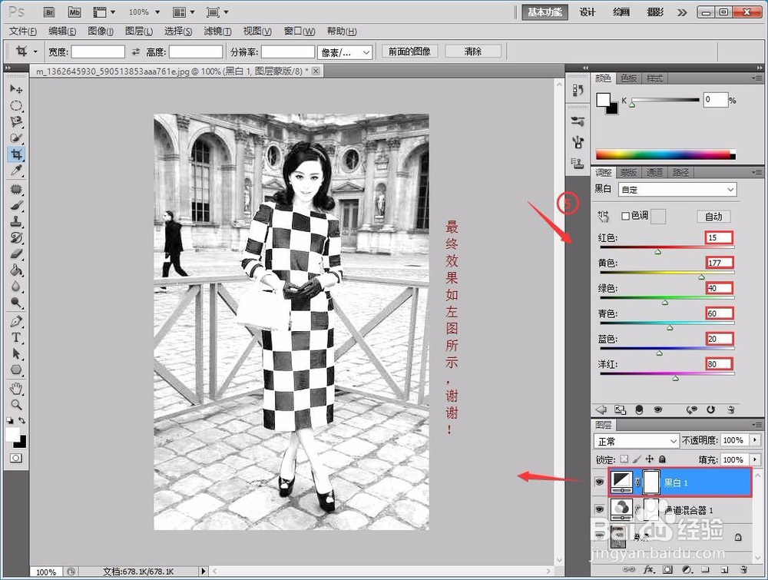This screenshot has width=768, height=580.
Task: Select the Paint Bucket tool
Action: point(16,270)
